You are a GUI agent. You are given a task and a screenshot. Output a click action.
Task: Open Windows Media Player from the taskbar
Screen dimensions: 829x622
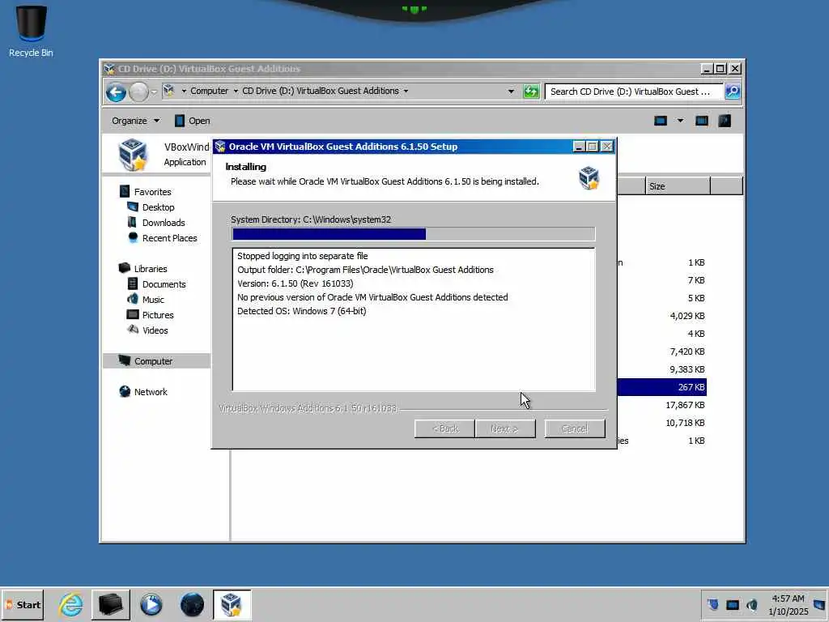(x=151, y=604)
